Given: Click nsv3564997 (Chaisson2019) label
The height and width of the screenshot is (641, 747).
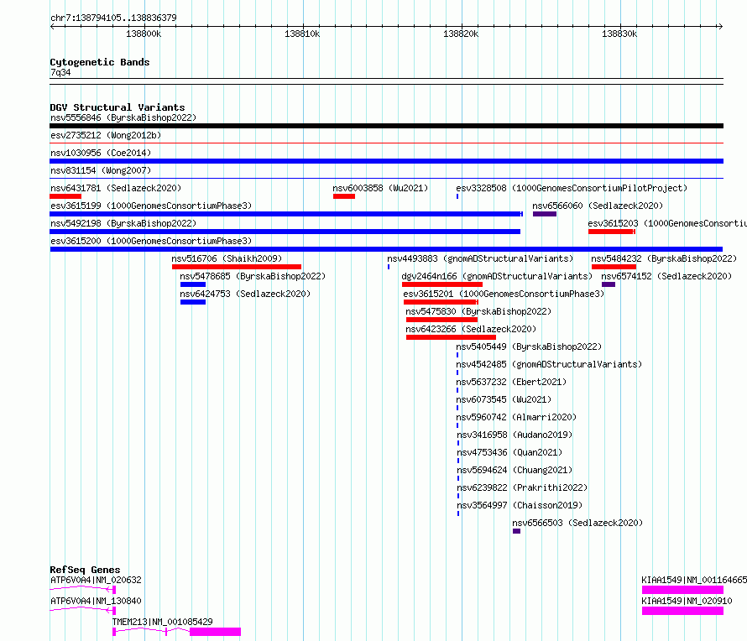Looking at the screenshot, I should point(520,505).
